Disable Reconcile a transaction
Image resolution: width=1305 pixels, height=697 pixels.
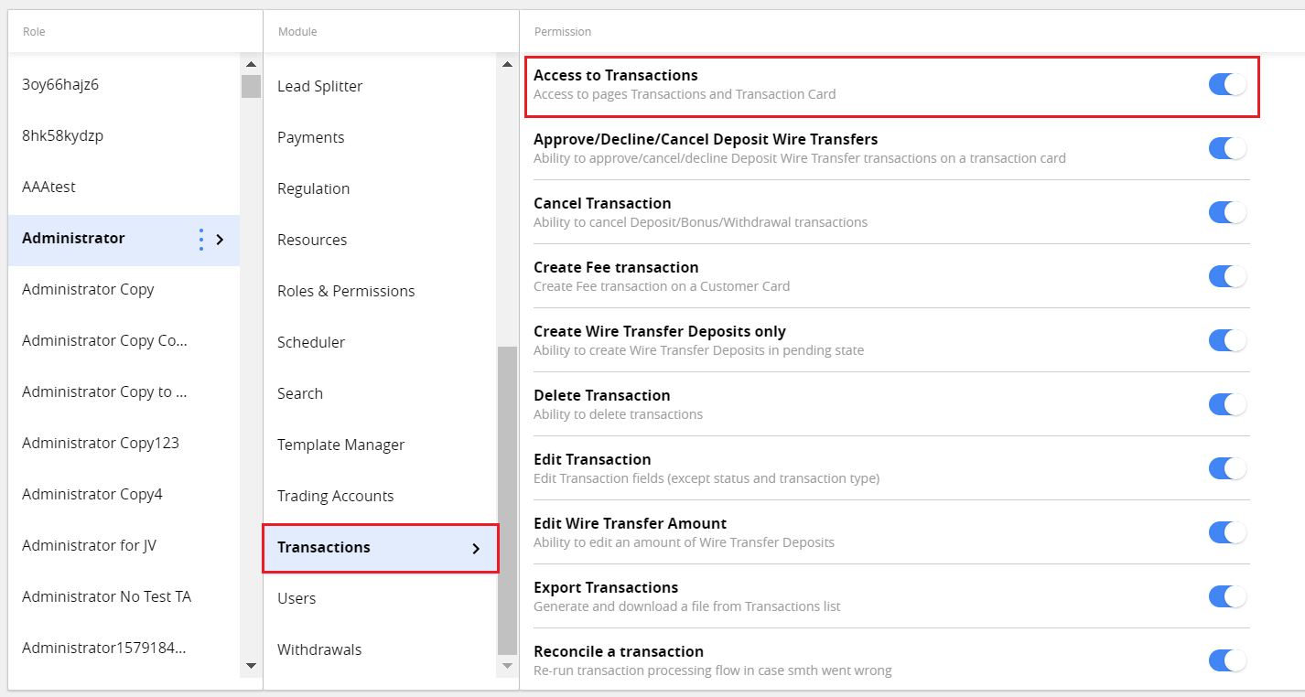(1226, 659)
